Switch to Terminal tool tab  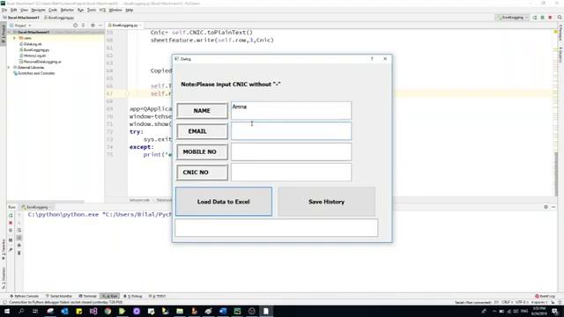[88, 296]
